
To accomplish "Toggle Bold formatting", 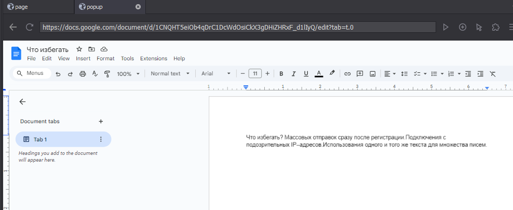I will [281, 74].
